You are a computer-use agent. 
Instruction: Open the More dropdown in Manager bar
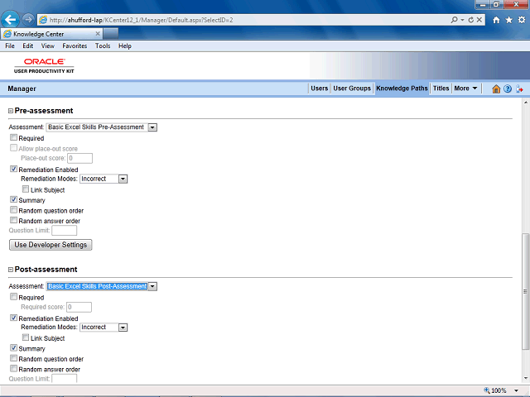point(465,88)
